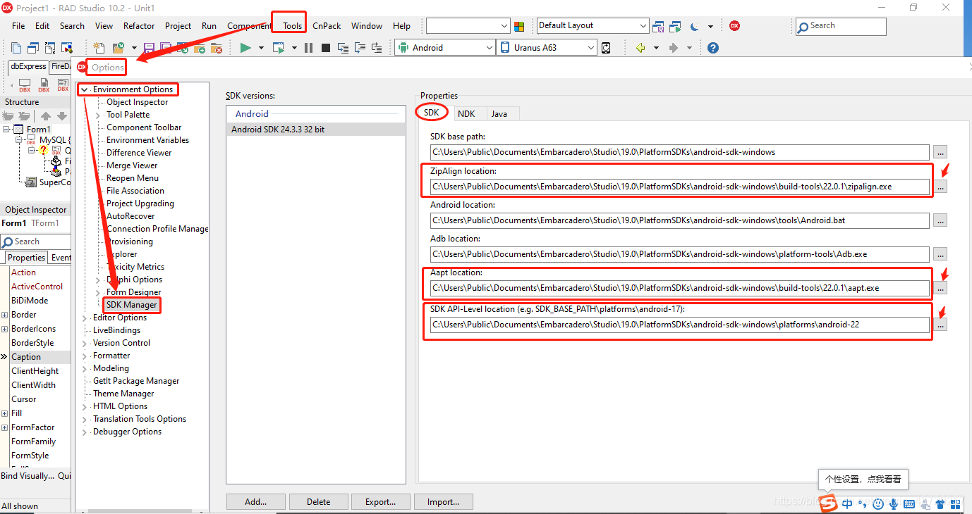This screenshot has height=514, width=972.
Task: Open the Default Layout dropdown
Action: pyautogui.click(x=643, y=26)
